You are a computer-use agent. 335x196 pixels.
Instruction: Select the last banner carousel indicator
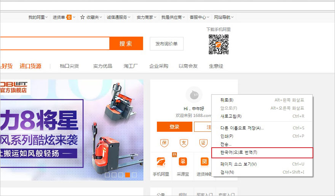[134, 175]
